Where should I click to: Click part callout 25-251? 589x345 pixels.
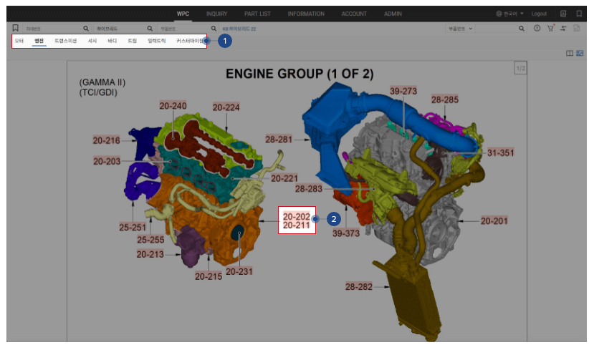pyautogui.click(x=133, y=228)
